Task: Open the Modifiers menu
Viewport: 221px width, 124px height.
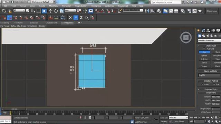Action: click(53, 6)
